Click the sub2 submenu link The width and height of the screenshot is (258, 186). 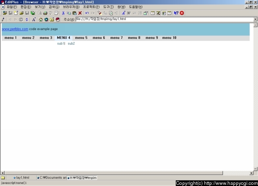[71, 43]
